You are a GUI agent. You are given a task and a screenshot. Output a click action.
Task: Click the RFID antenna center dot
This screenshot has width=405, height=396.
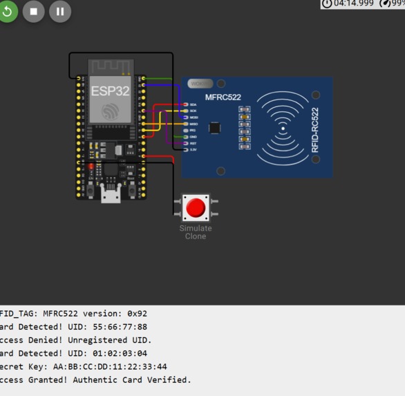(x=283, y=129)
